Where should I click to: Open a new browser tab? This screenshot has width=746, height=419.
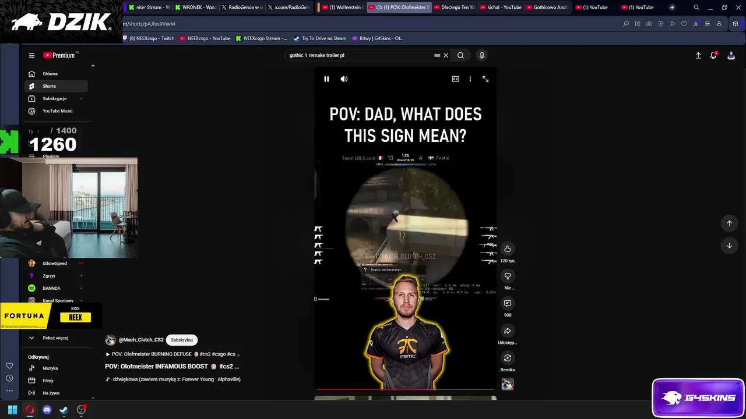pyautogui.click(x=672, y=8)
